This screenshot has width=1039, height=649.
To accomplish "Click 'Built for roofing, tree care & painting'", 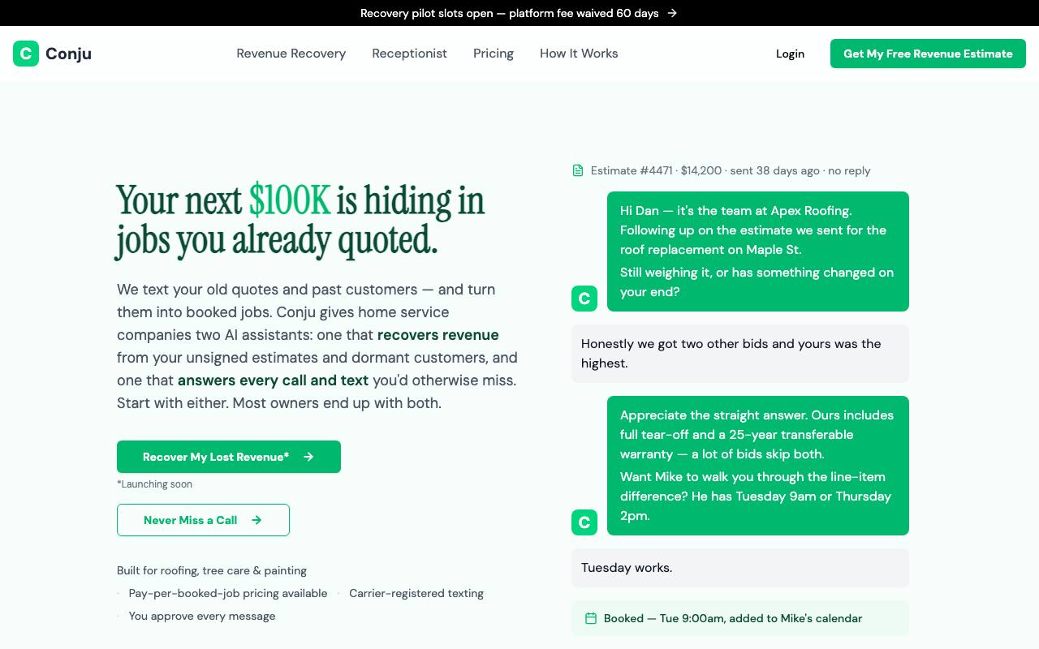I will [212, 570].
